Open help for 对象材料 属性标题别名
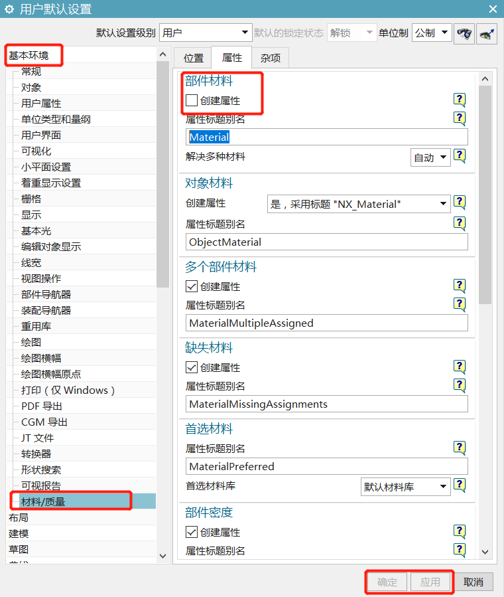The width and height of the screenshot is (504, 597). pos(460,224)
